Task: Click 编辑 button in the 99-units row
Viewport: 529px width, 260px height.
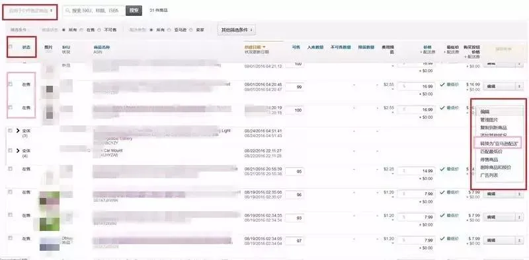Action: tap(499, 86)
